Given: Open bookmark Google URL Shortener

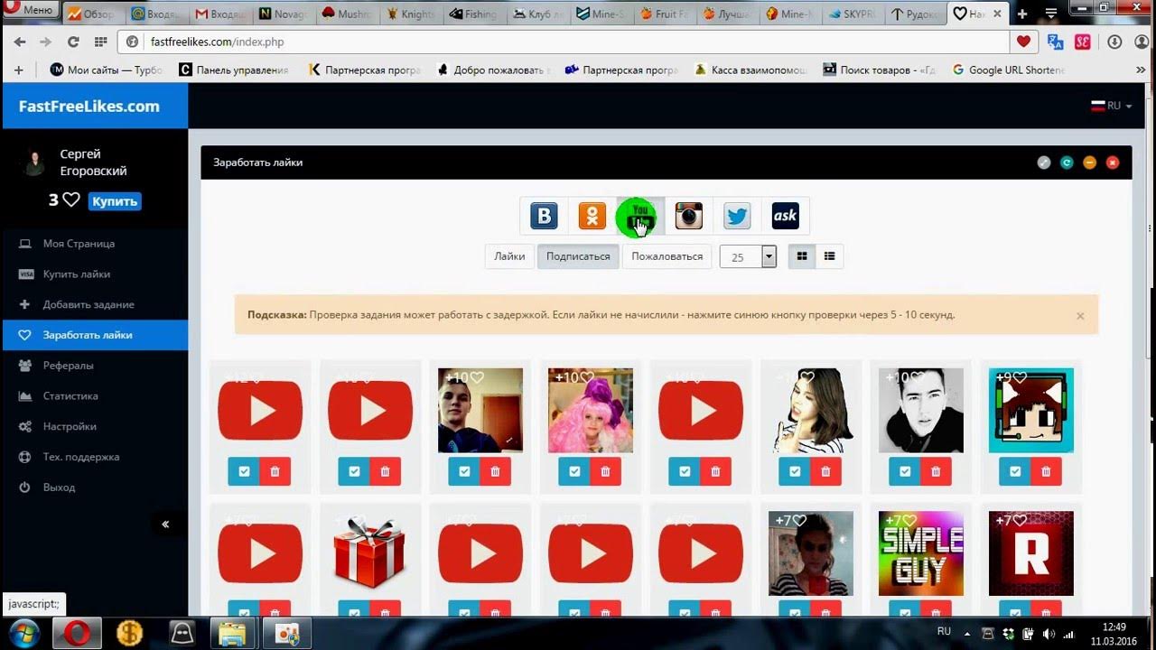Looking at the screenshot, I should coord(1009,70).
